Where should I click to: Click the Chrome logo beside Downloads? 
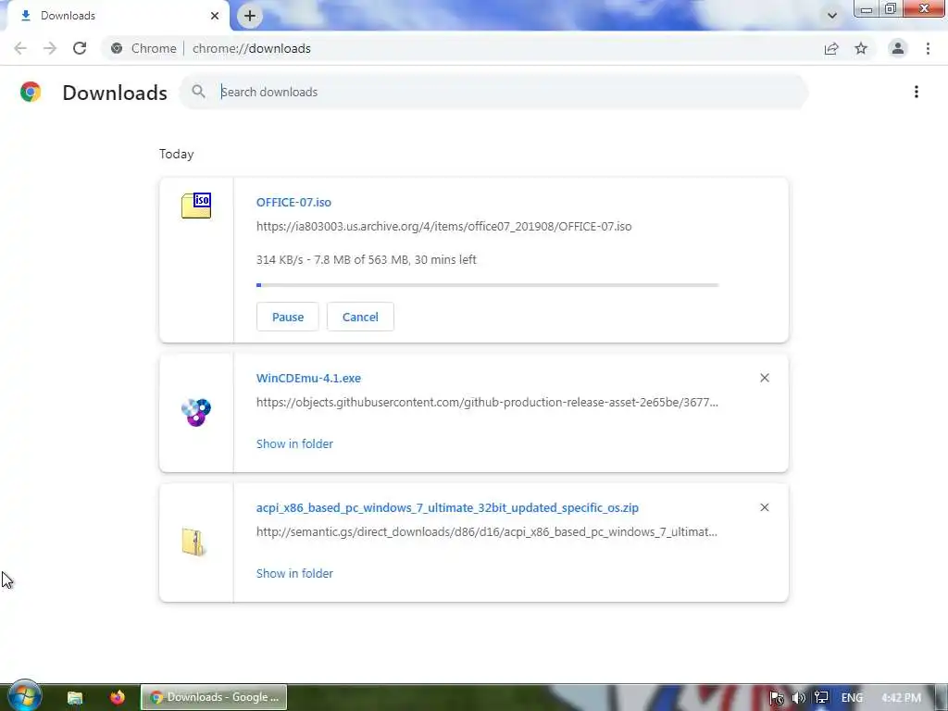(x=31, y=92)
